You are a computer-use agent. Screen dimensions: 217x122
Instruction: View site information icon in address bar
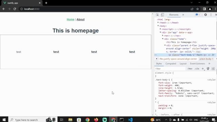pos(22,9)
